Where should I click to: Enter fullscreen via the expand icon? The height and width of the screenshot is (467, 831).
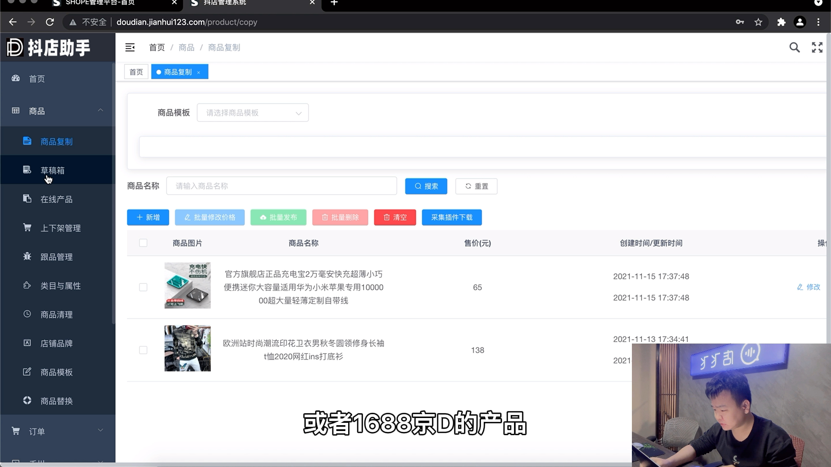(817, 47)
